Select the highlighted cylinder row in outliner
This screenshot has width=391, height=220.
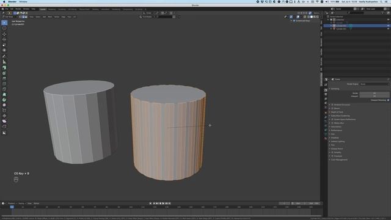pos(357,26)
